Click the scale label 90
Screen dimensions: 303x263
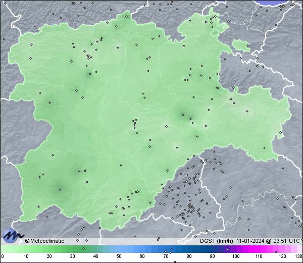tap(212, 256)
